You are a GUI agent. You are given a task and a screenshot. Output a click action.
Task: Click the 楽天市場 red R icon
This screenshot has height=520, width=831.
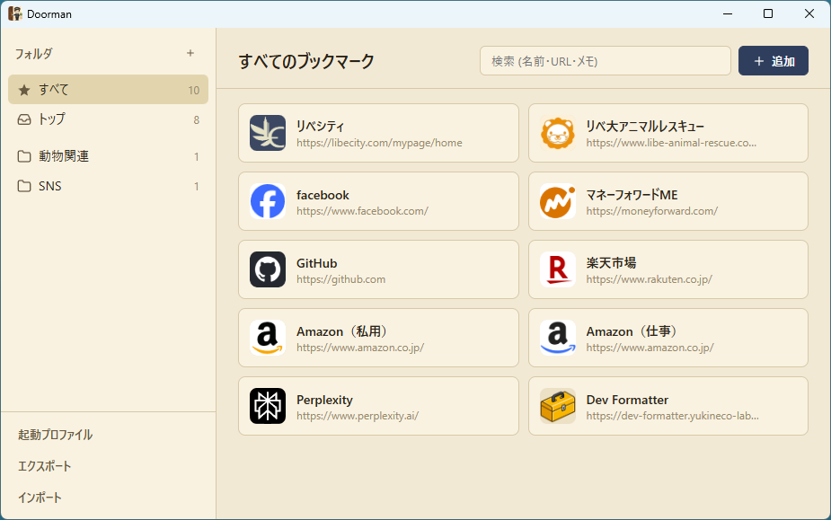pyautogui.click(x=557, y=269)
